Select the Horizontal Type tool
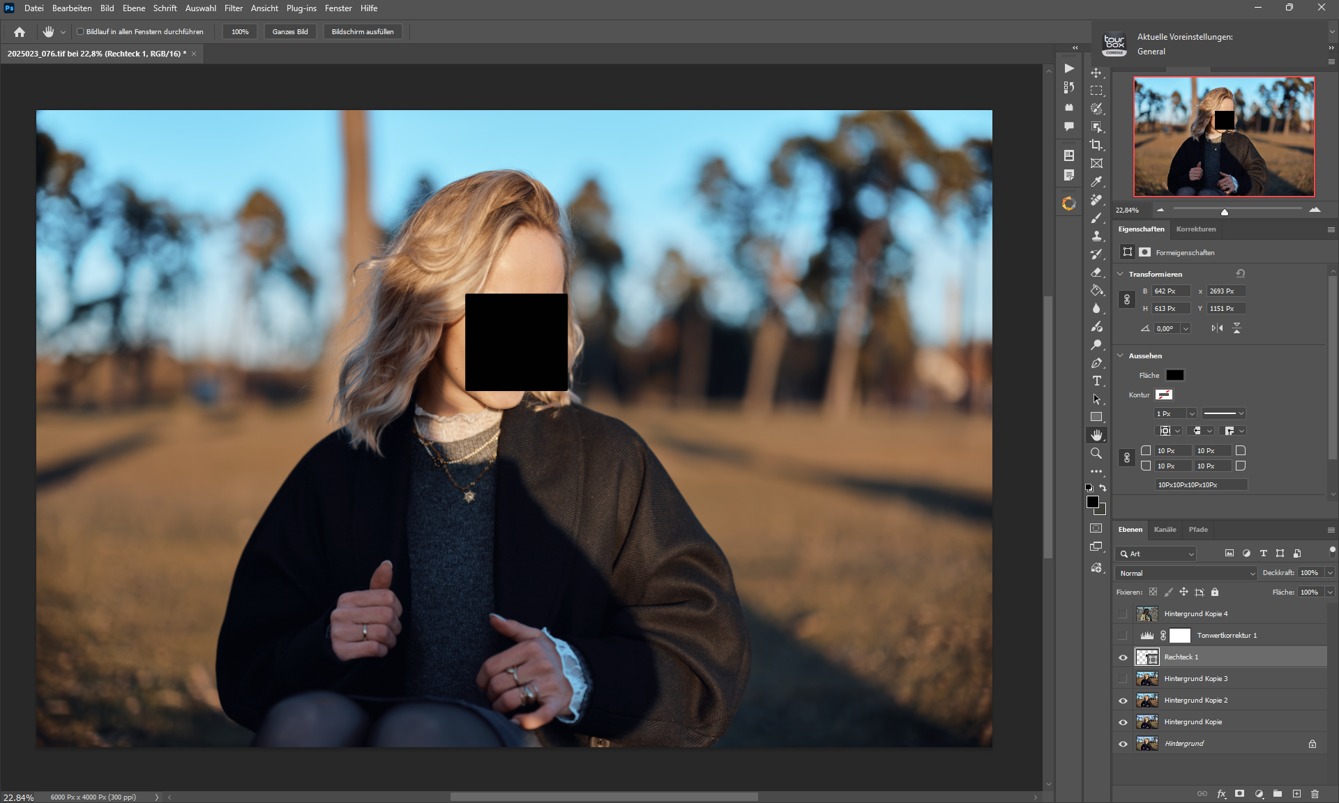The image size is (1339, 803). pos(1096,381)
